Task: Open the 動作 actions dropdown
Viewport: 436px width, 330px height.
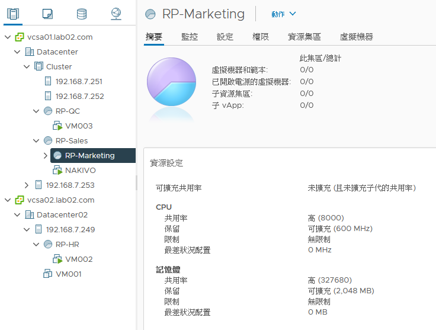Action: coord(284,14)
